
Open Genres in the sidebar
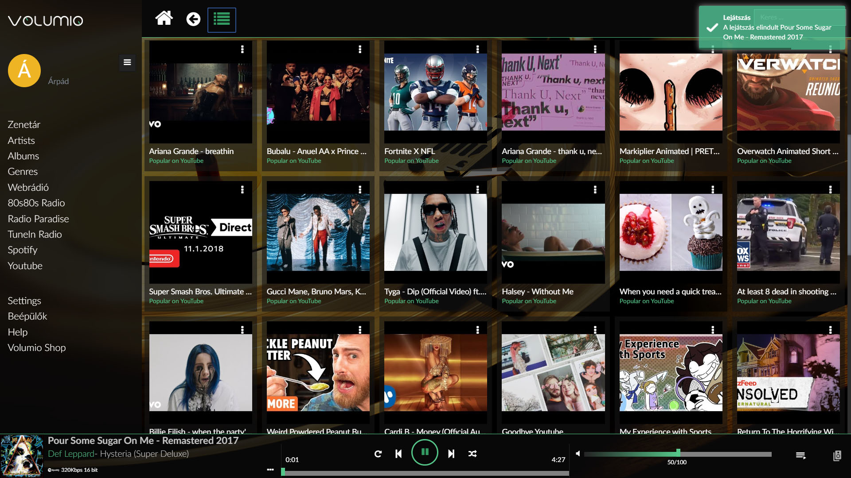coord(23,171)
